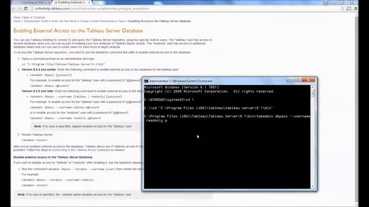Click the 'tabadmin dbpass [password]' command text
Viewport: 369px width, 207px height.
(x=51, y=75)
